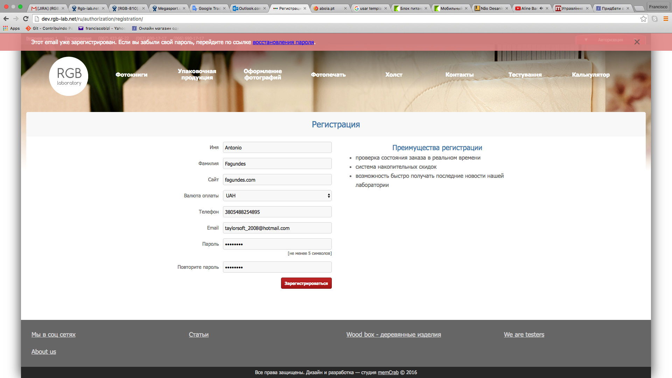The height and width of the screenshot is (378, 672).
Task: Dismiss the email error banner X
Action: click(637, 42)
